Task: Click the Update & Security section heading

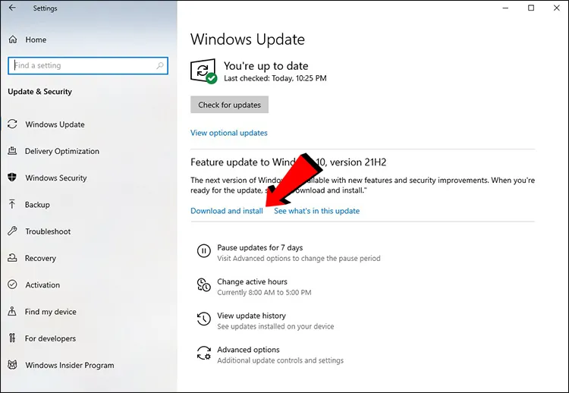Action: (40, 92)
